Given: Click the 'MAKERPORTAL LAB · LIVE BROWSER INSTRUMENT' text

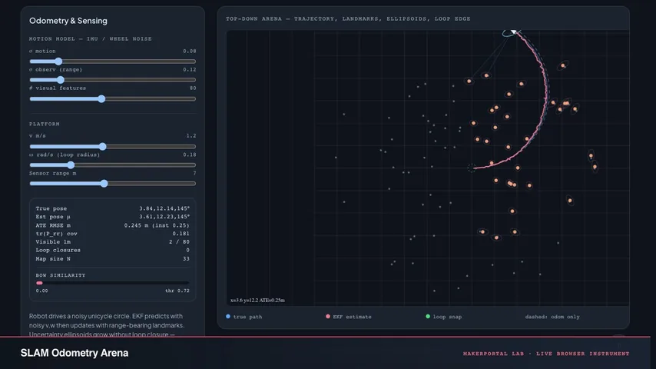Looking at the screenshot, I should (x=546, y=354).
